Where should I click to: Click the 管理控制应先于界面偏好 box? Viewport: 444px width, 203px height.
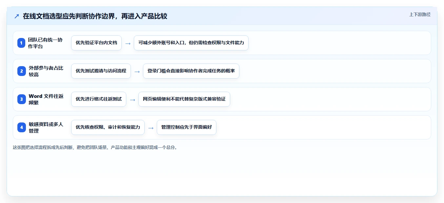click(187, 127)
